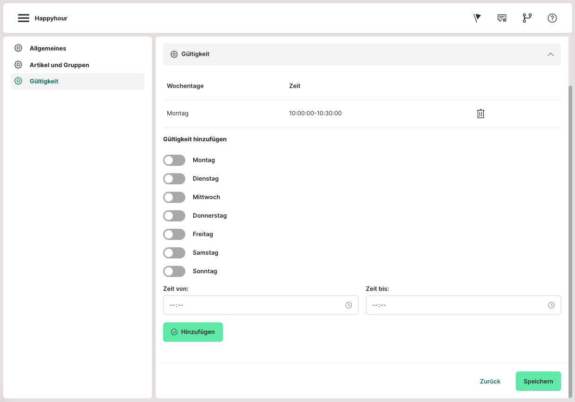Click the Speichern button
575x402 pixels.
pyautogui.click(x=538, y=381)
